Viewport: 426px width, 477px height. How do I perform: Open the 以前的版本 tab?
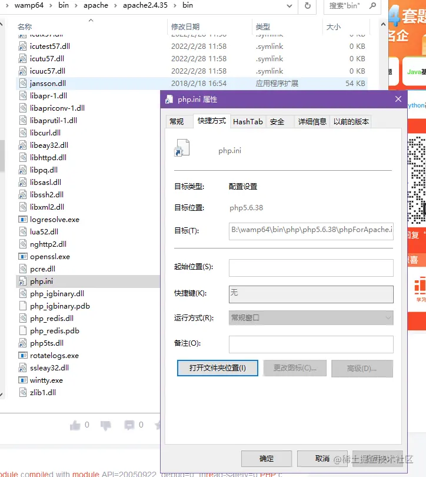[351, 122]
